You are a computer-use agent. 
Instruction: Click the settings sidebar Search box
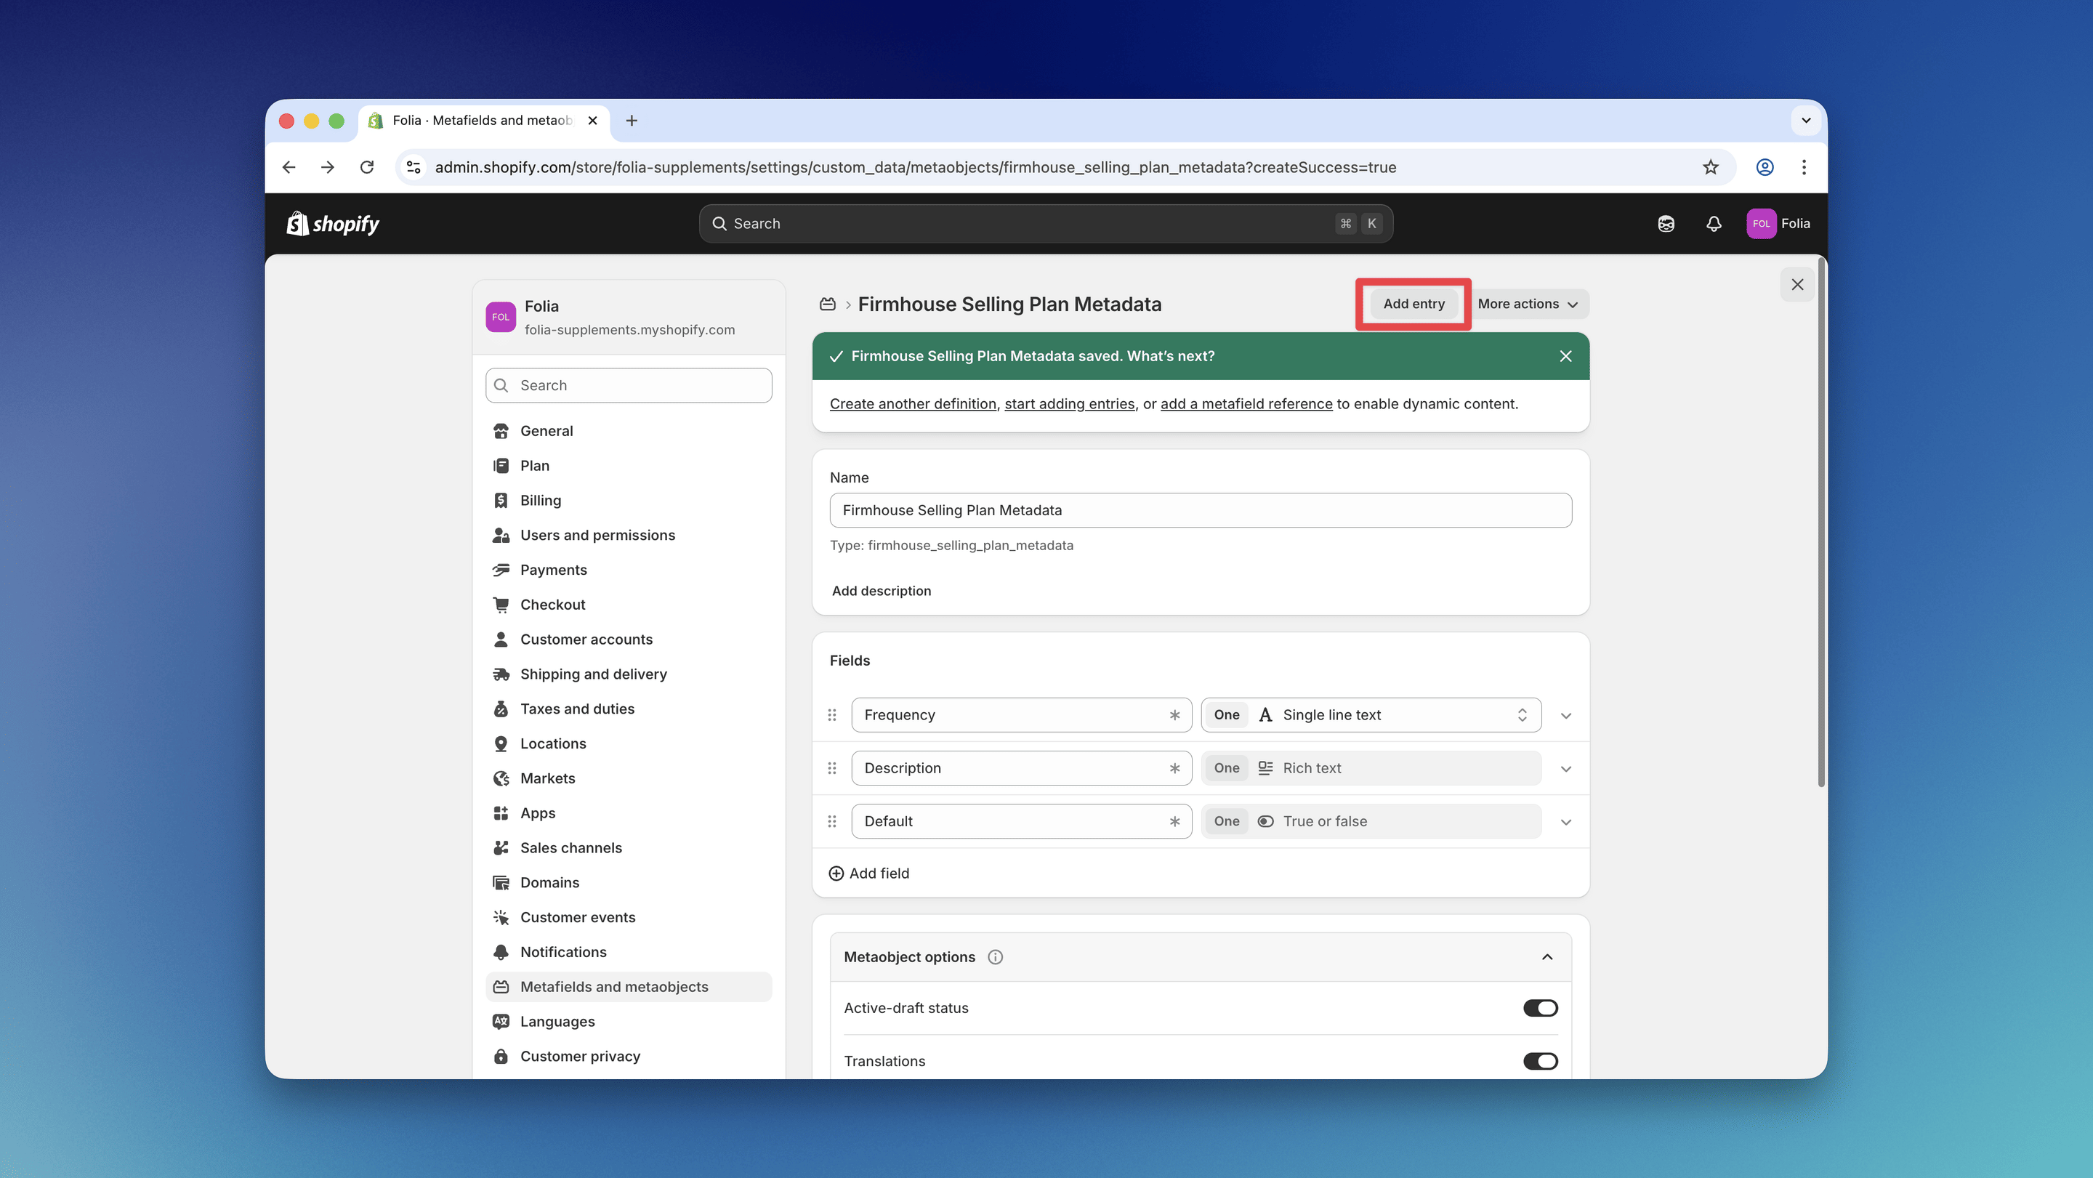pyautogui.click(x=628, y=385)
